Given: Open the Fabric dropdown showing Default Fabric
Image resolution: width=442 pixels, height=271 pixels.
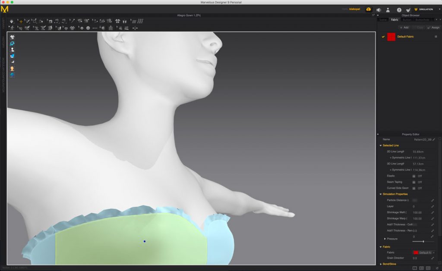Looking at the screenshot, I should pyautogui.click(x=424, y=253).
